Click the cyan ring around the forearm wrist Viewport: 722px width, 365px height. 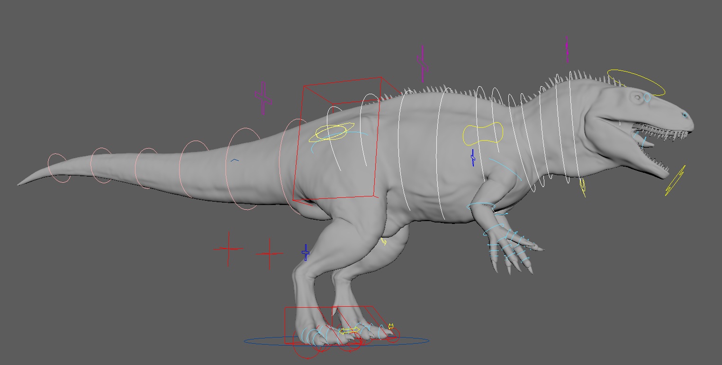481,206
